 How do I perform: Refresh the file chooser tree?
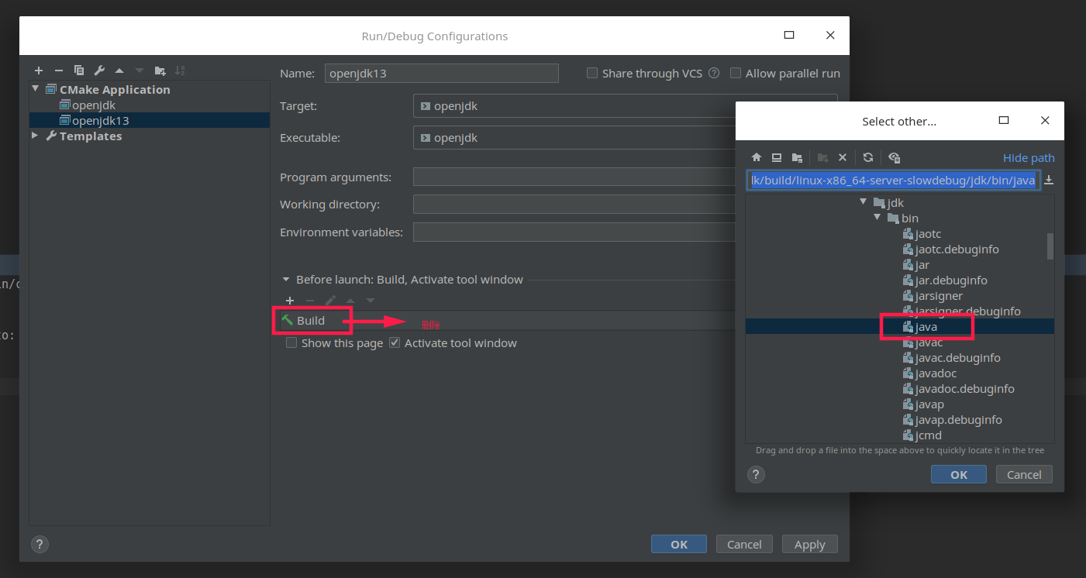click(868, 157)
